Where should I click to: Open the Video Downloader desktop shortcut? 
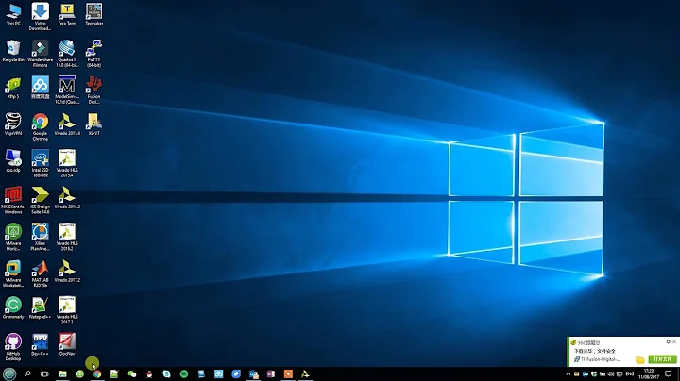tap(40, 16)
